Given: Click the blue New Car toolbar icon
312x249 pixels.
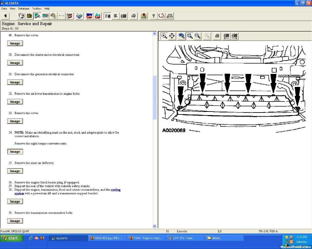Looking at the screenshot, I should 89,16.
